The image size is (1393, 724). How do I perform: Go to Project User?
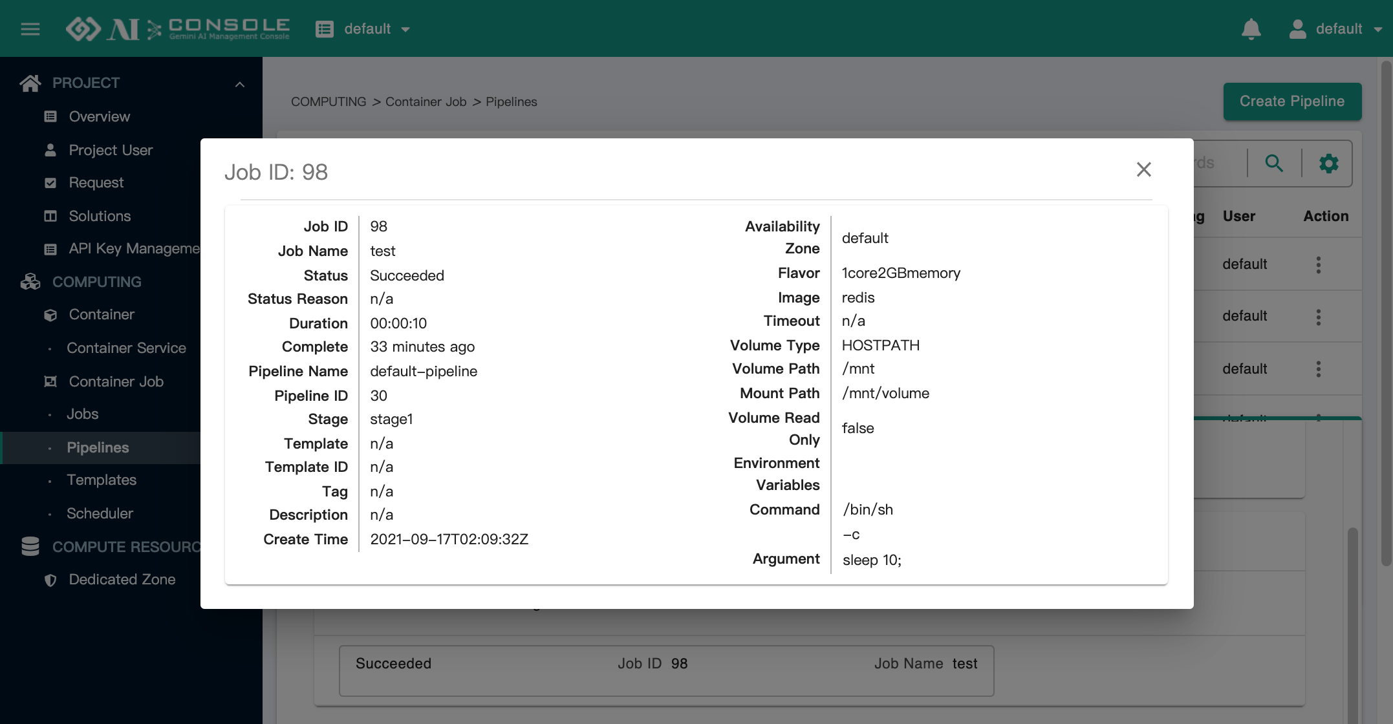click(111, 150)
